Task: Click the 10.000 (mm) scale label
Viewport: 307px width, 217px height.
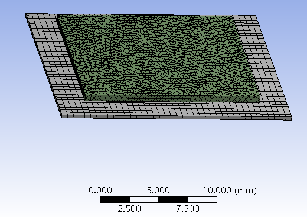Action: tap(230, 191)
